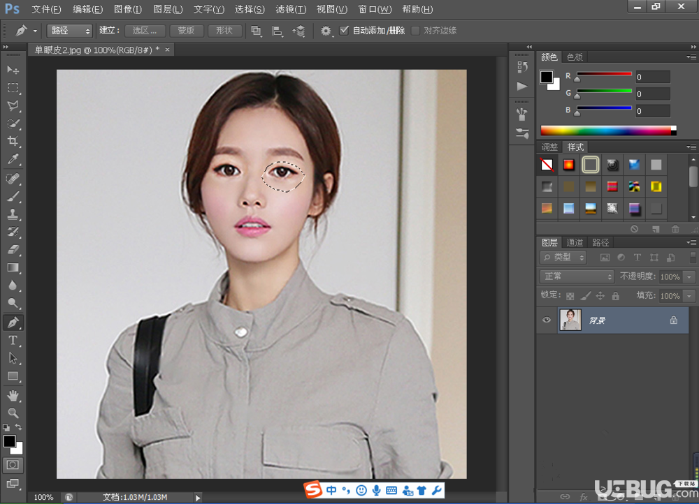The image size is (699, 504).
Task: Switch to the 色板 tab
Action: (x=575, y=57)
